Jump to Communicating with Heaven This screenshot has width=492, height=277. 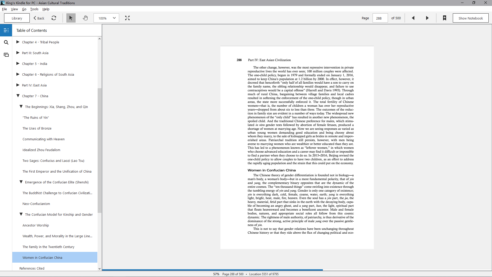point(44,139)
